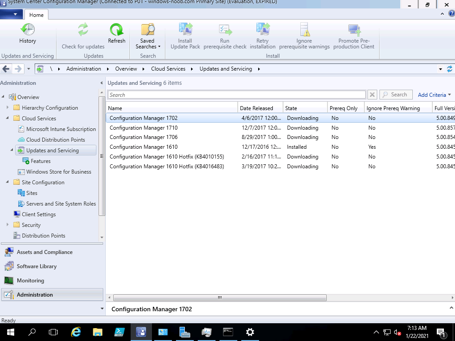Open the Action Center notification icon
Viewport: 455px width, 341px height.
(x=441, y=333)
